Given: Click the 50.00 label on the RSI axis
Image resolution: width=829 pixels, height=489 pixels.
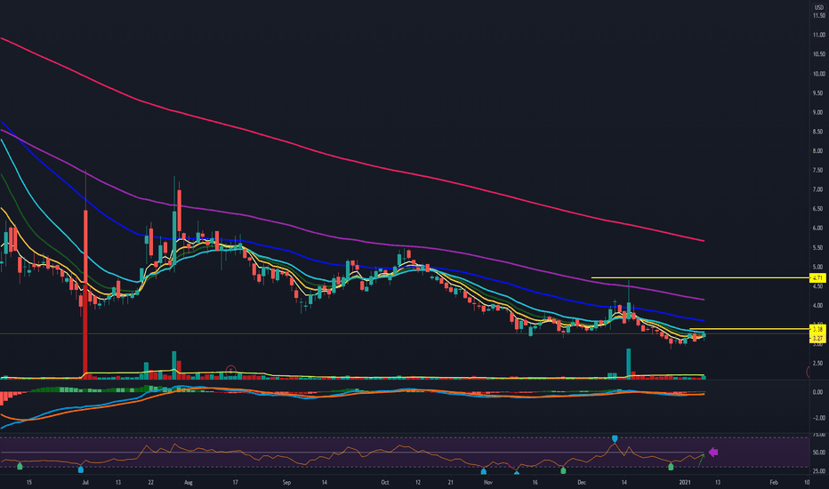Looking at the screenshot, I should coord(818,453).
